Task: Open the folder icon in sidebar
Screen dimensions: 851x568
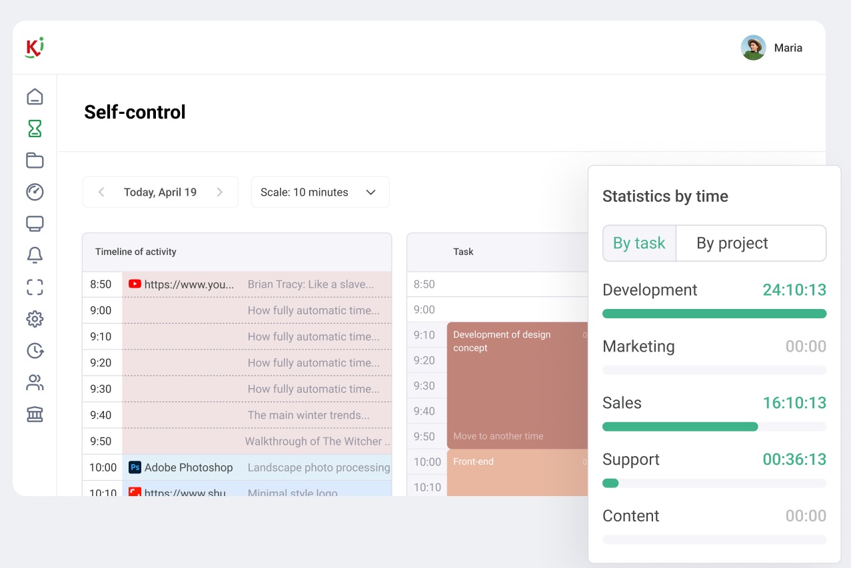Action: [35, 160]
